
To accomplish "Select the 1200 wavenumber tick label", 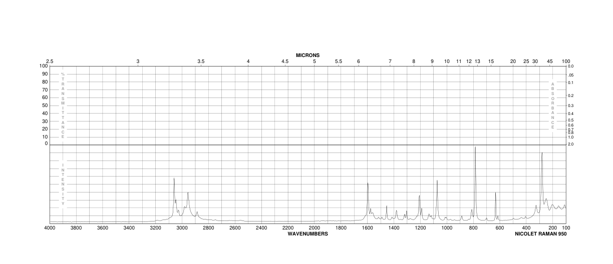I will click(x=420, y=228).
